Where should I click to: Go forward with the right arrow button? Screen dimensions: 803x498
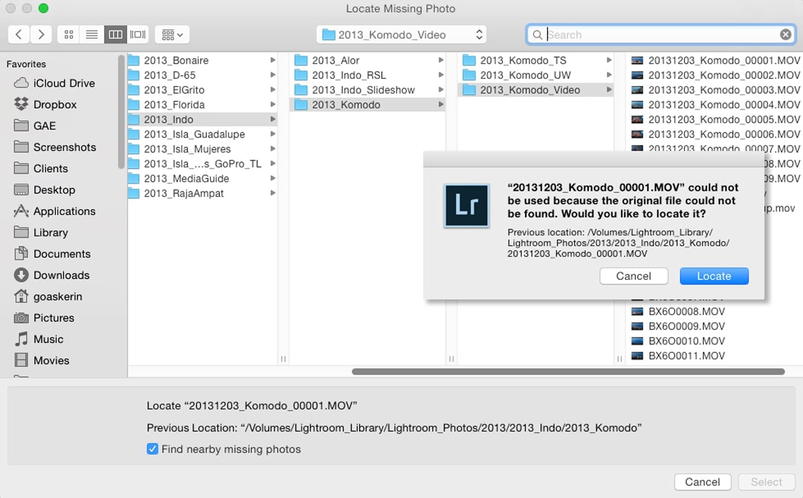[x=41, y=34]
